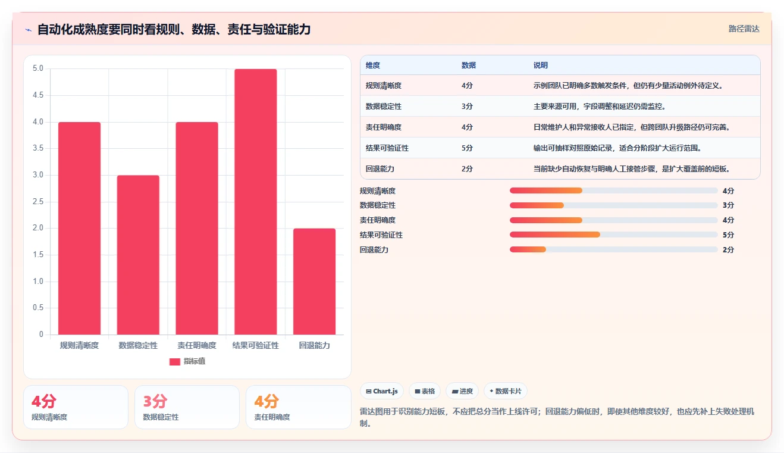784x453 pixels.
Task: Click 结果可验证性 cell in the table
Action: [x=387, y=148]
